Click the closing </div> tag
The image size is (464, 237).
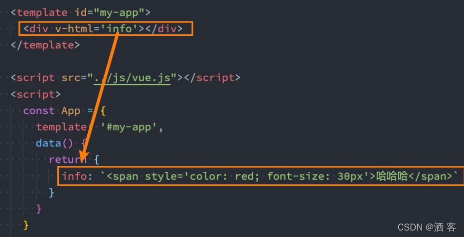click(x=163, y=29)
